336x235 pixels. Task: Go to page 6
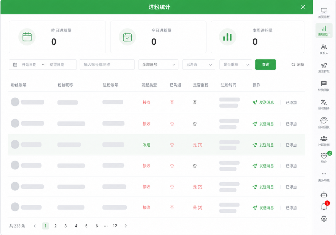coord(97,226)
